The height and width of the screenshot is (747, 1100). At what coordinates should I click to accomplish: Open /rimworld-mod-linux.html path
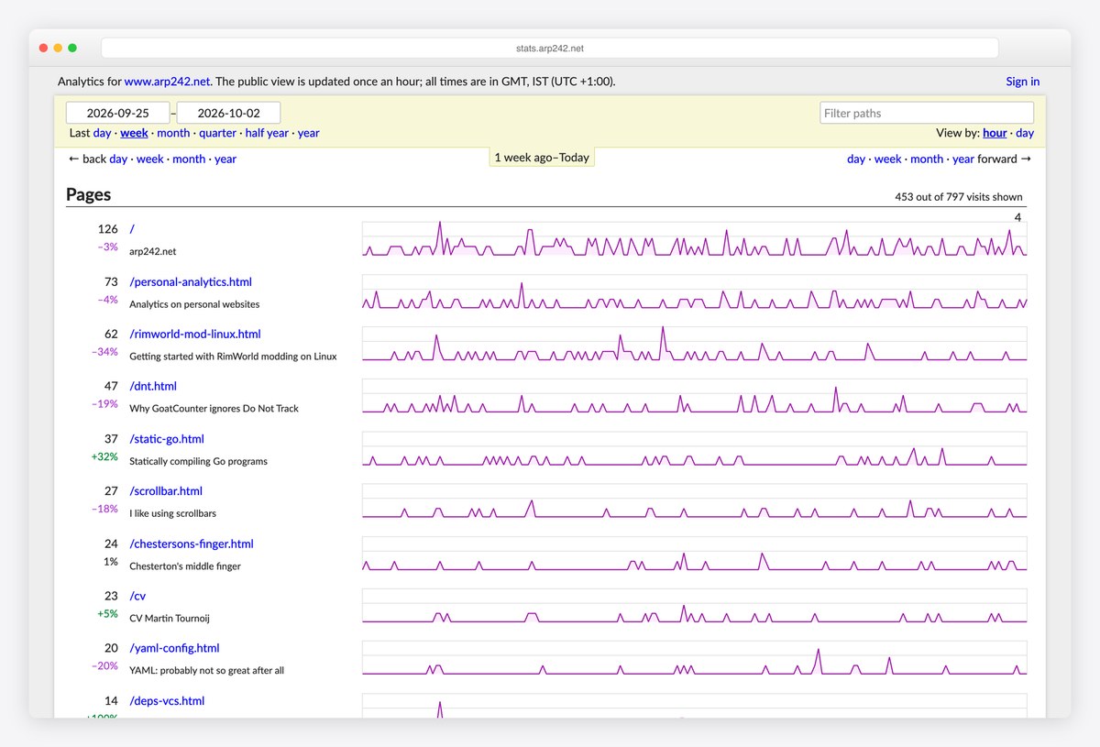tap(195, 334)
